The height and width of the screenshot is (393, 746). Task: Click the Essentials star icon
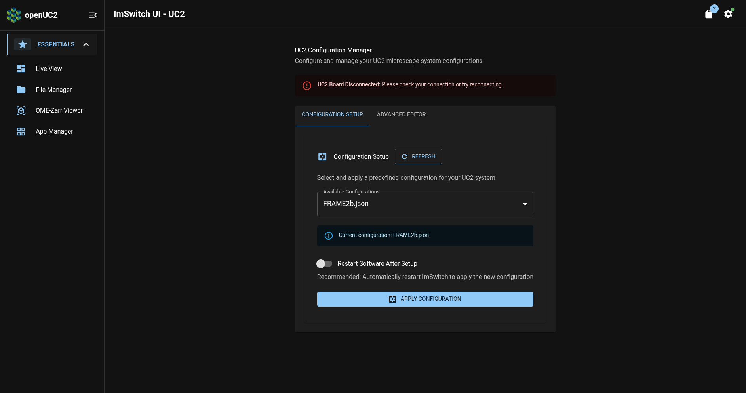click(23, 44)
